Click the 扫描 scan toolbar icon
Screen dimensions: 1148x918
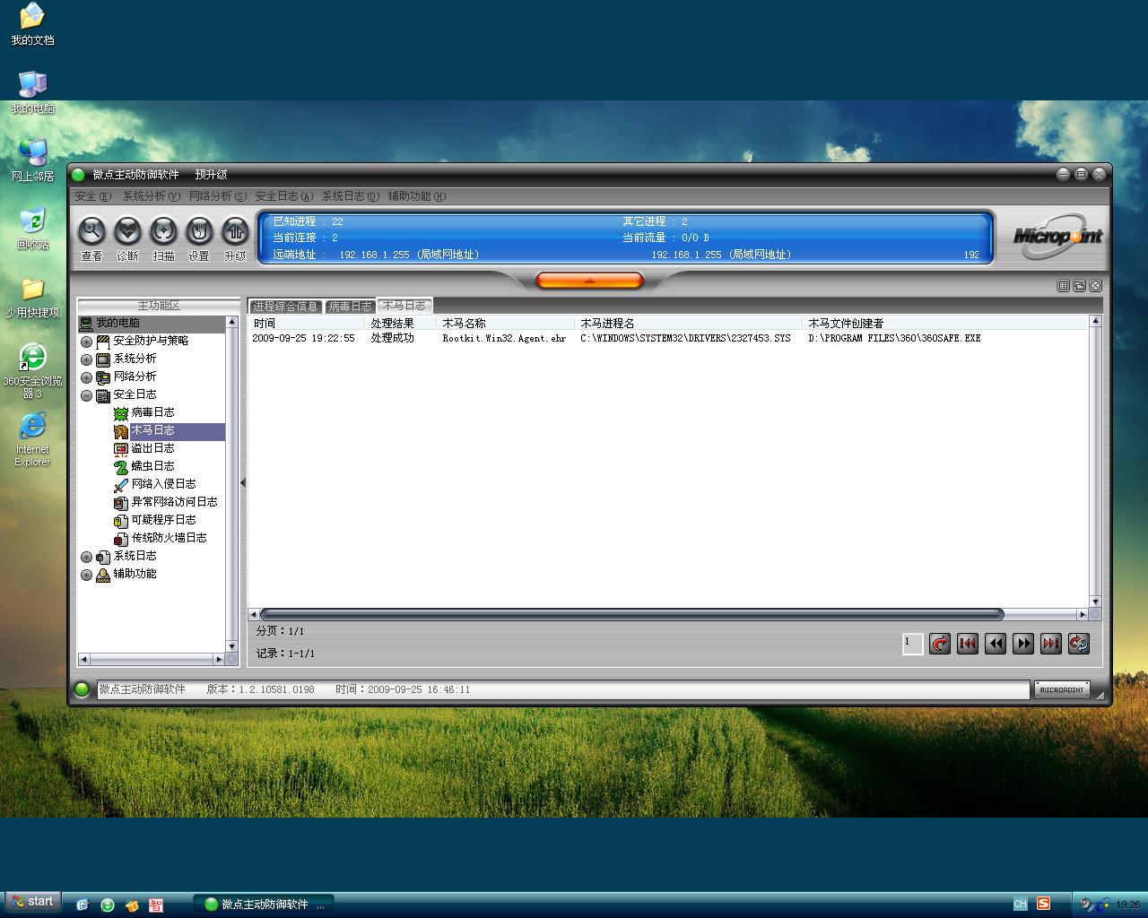pos(163,231)
